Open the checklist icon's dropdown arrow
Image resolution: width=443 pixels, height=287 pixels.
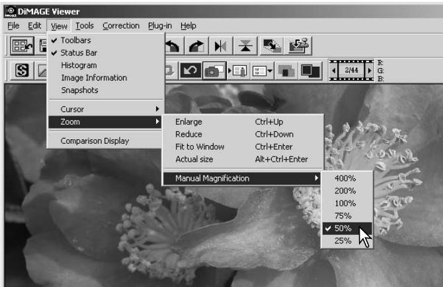coord(270,71)
